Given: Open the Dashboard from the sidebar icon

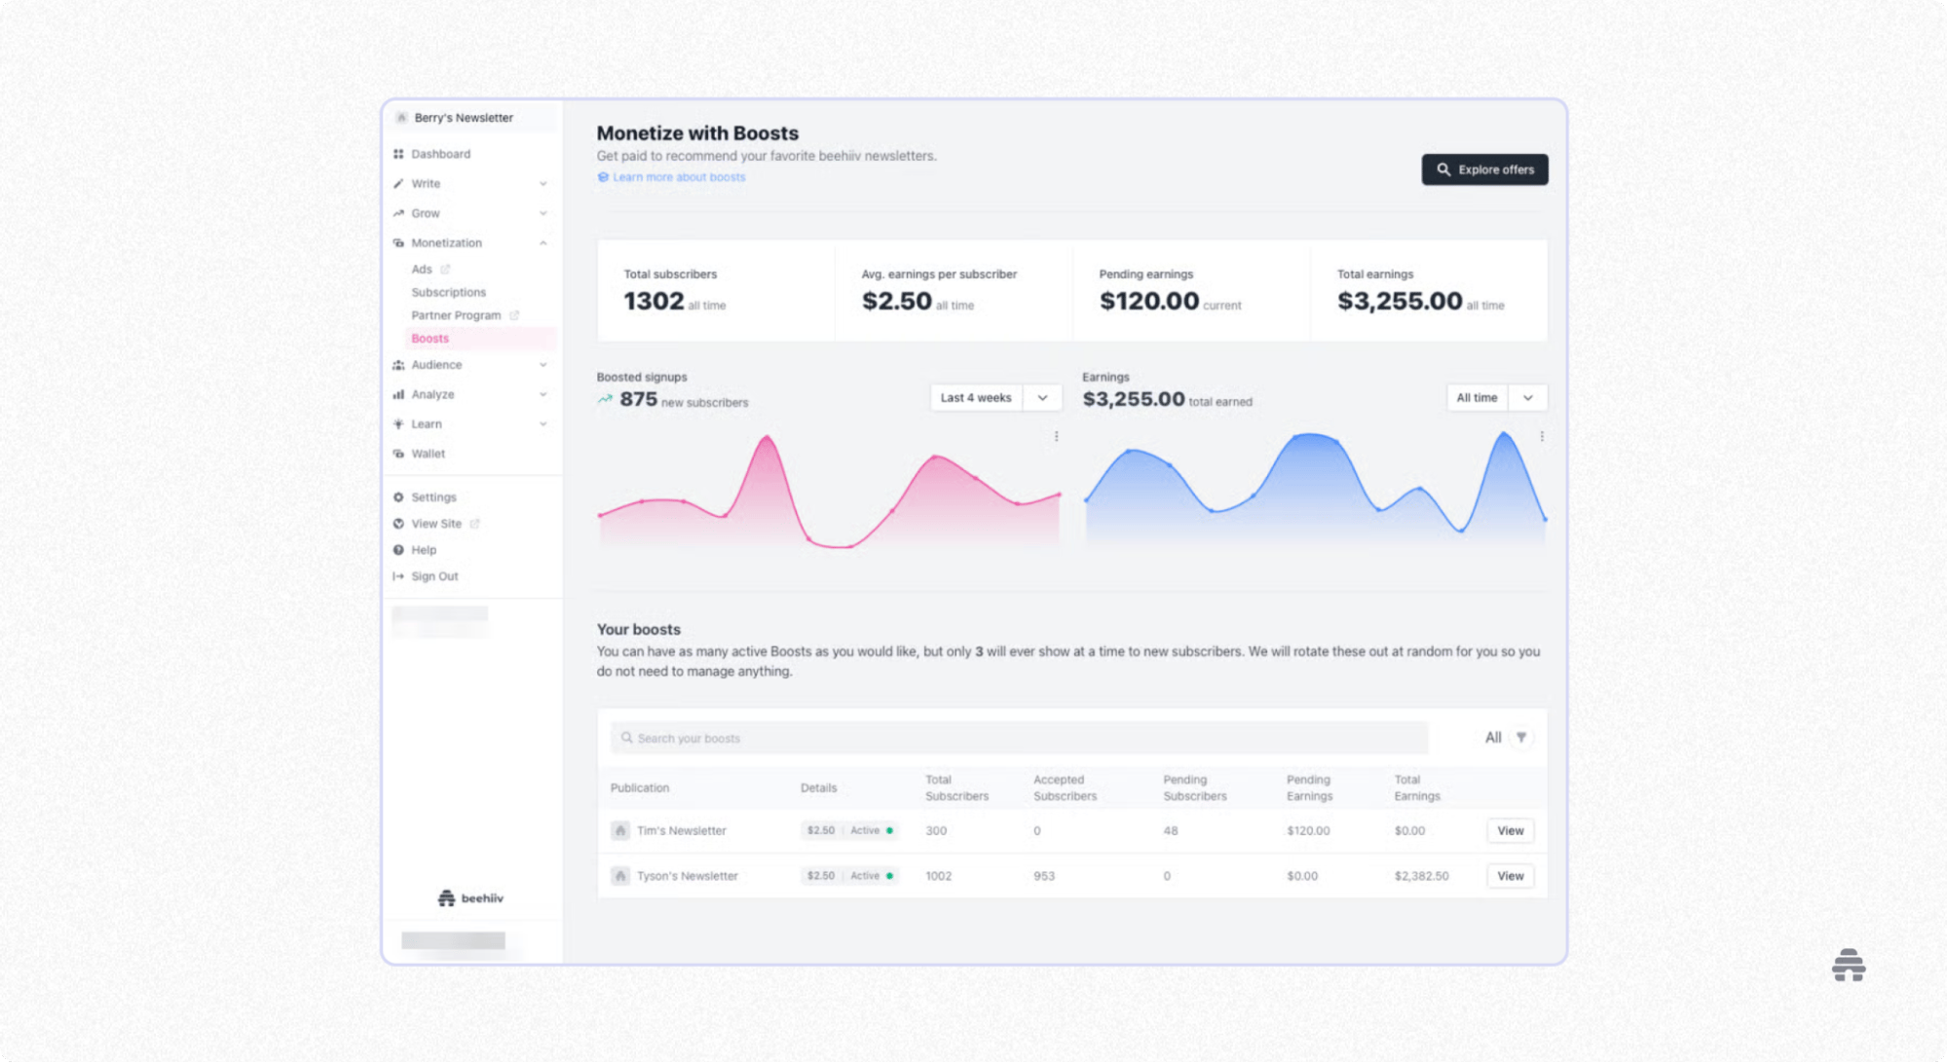Looking at the screenshot, I should click(x=398, y=153).
